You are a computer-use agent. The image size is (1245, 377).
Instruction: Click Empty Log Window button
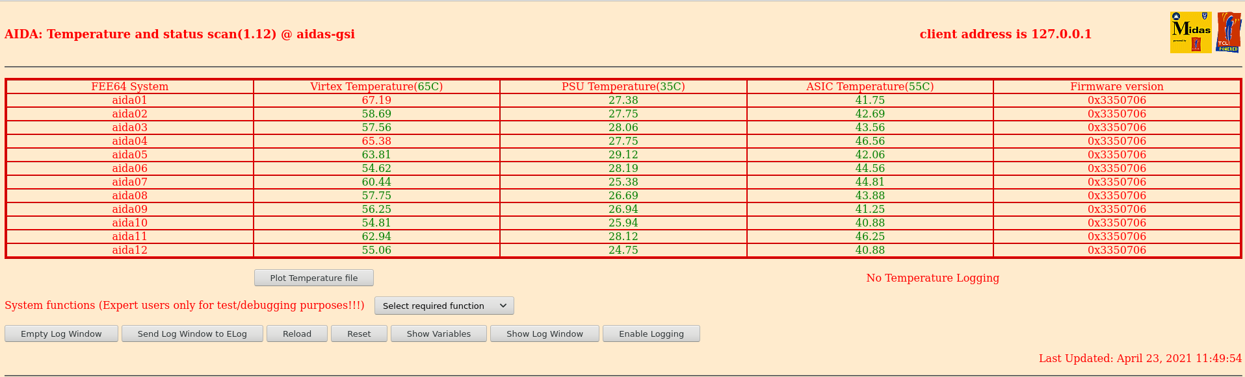[61, 334]
